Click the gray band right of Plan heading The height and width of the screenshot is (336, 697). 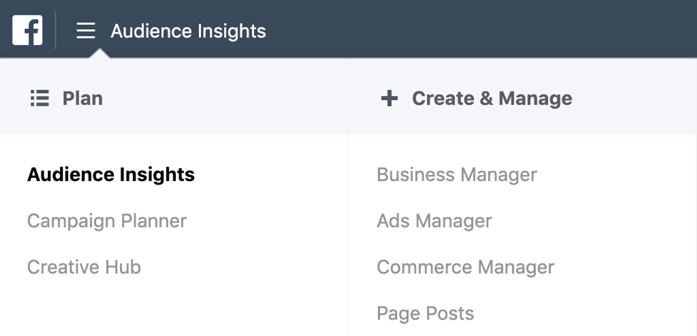point(225,98)
